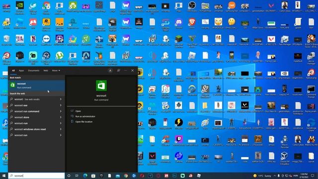This screenshot has height=179, width=318.
Task: Select the OBS Studio desktop icon
Action: click(192, 7)
